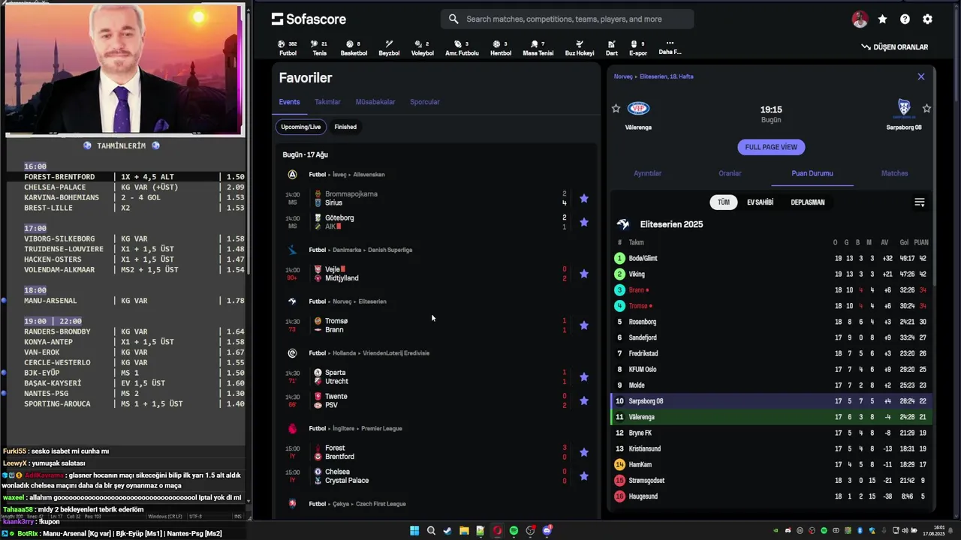Favorite the Vålerenga team star
Viewport: 961px width, 540px height.
[616, 109]
